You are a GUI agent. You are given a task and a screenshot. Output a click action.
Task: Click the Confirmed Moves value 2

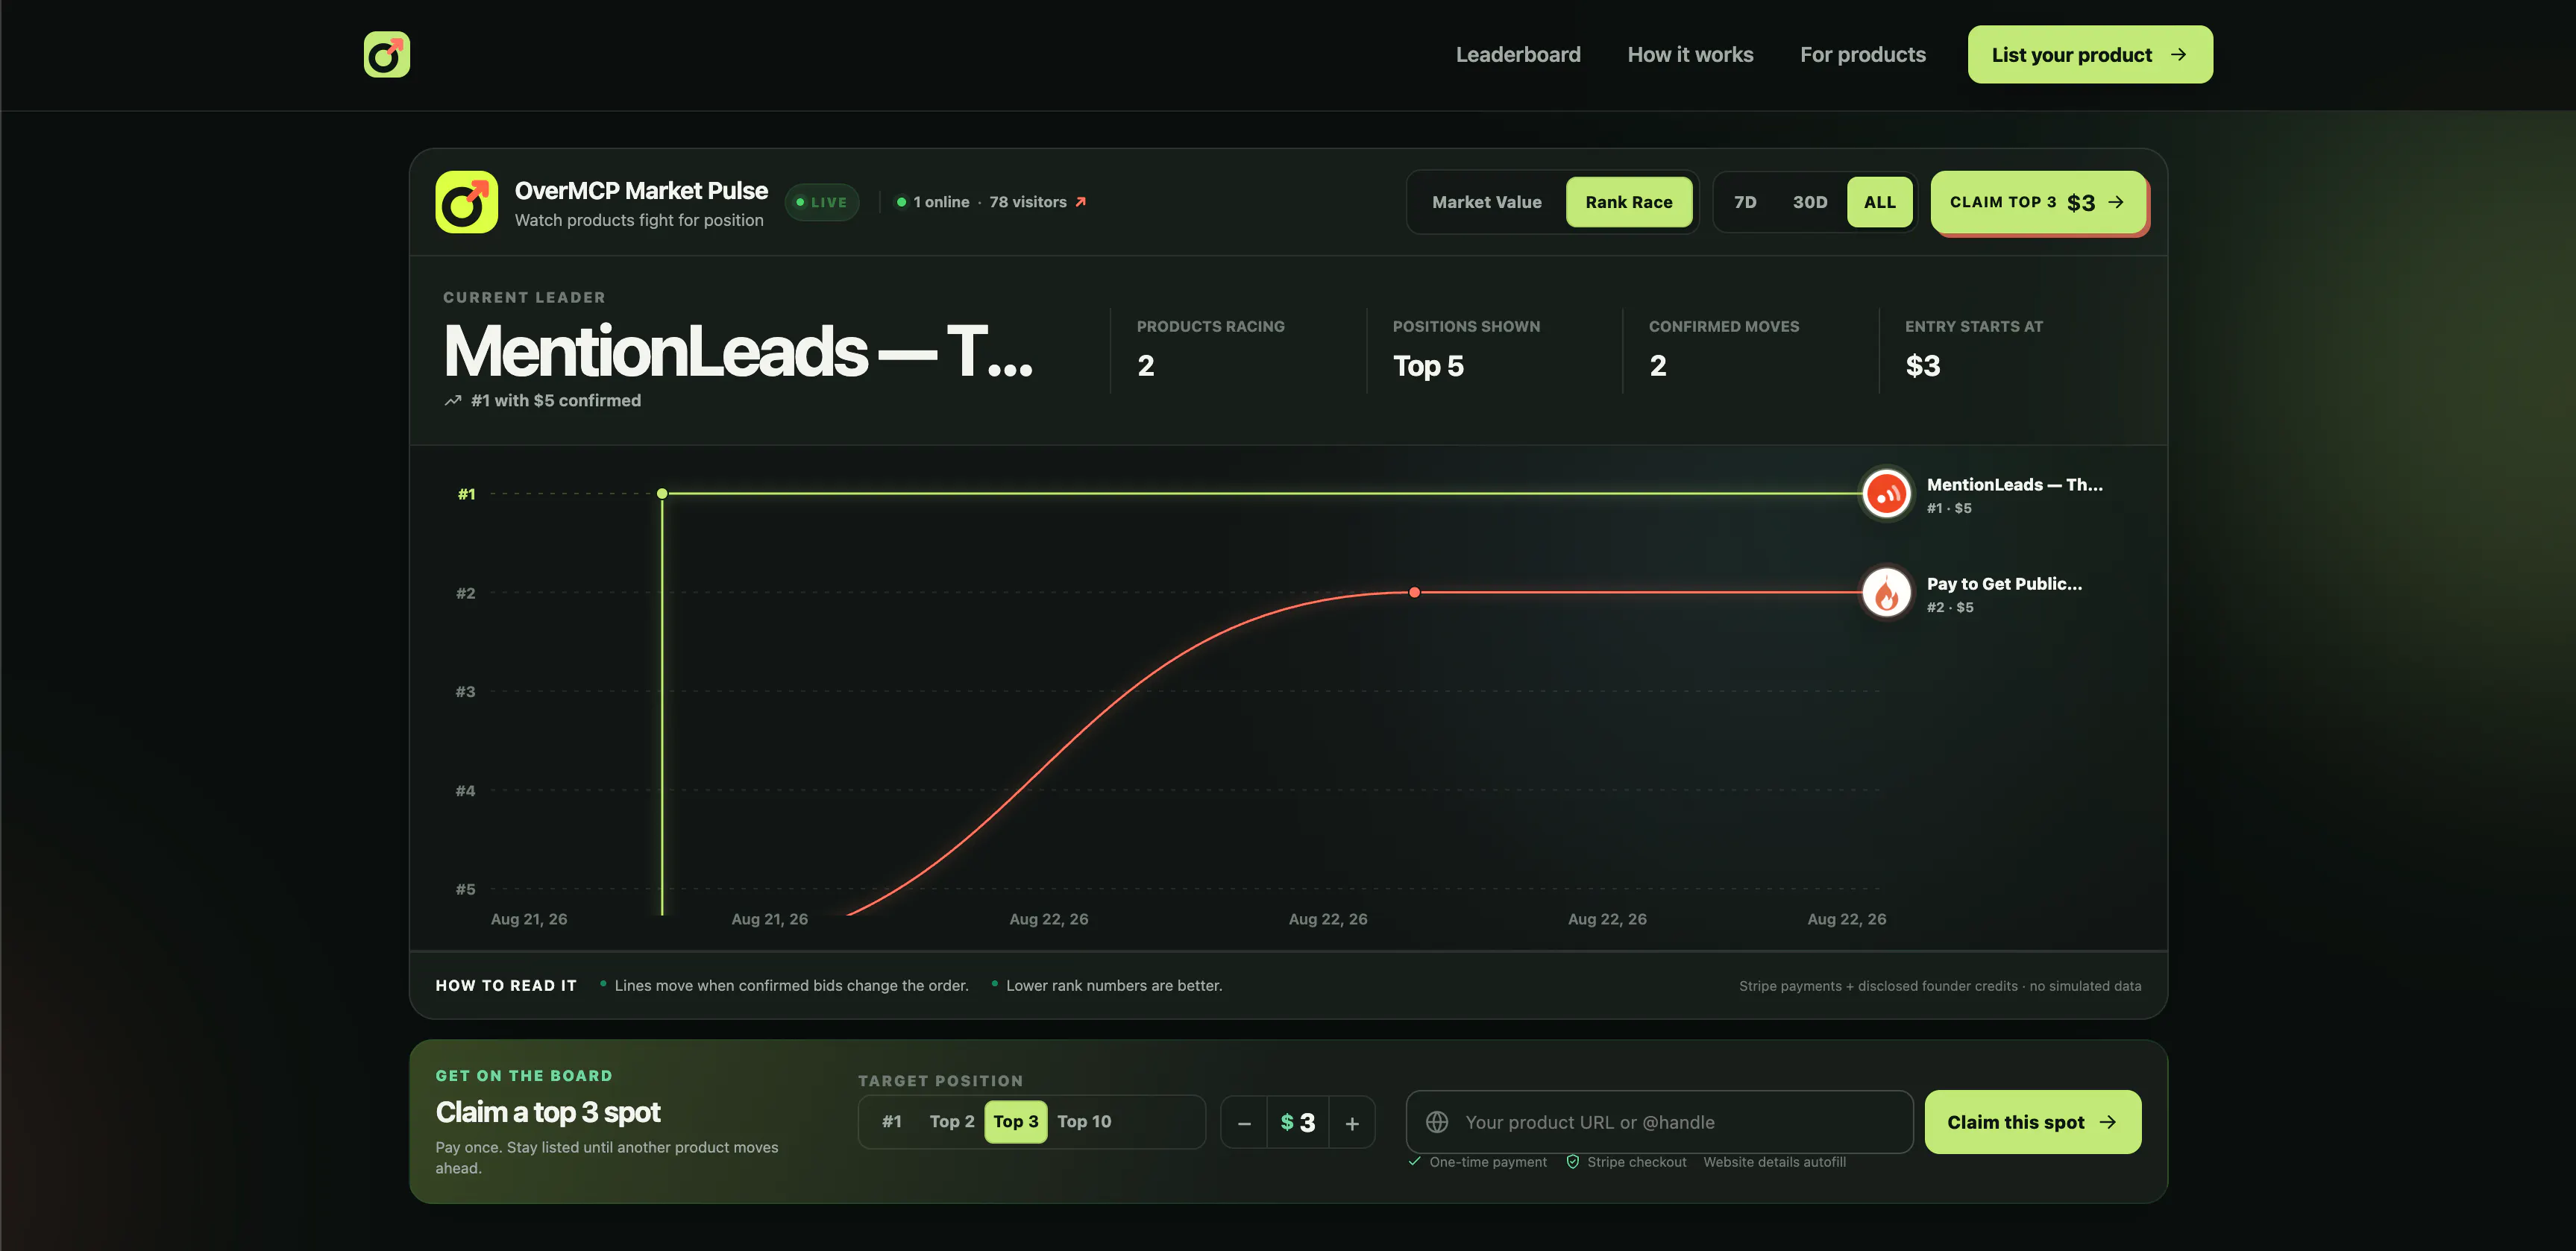tap(1657, 366)
